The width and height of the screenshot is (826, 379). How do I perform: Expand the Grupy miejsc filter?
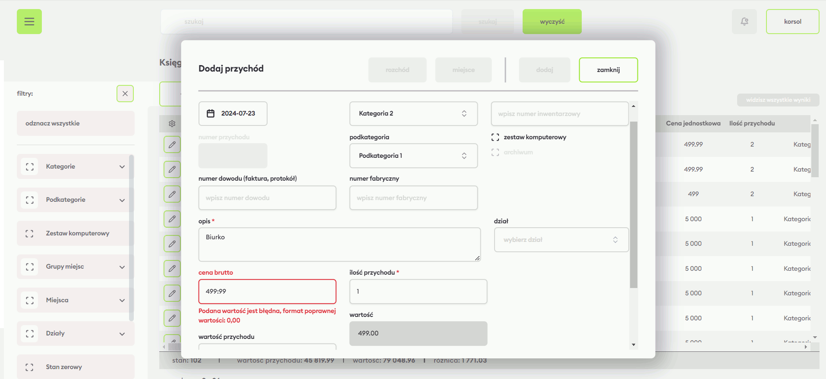[x=122, y=267]
